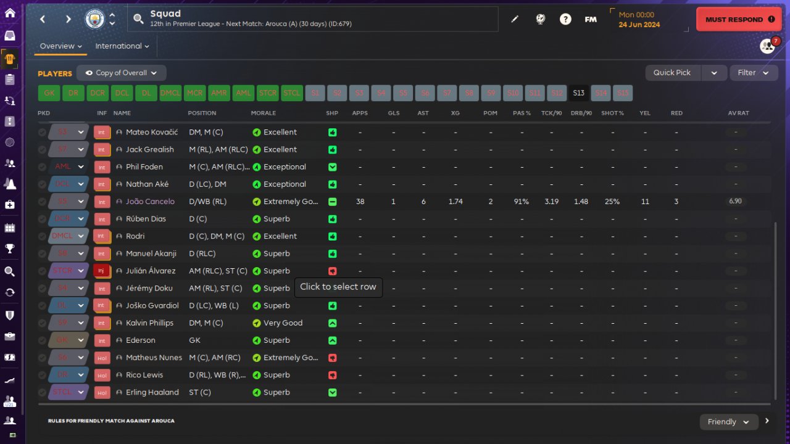Navigate forward with the right arrow
Screen dimensions: 790x444
tap(69, 19)
